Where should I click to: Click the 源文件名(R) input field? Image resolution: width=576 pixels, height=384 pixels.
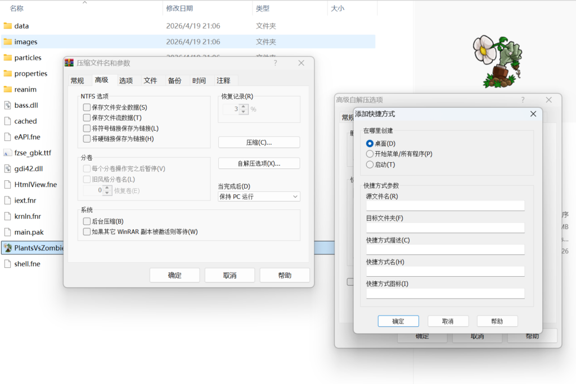[x=445, y=206]
